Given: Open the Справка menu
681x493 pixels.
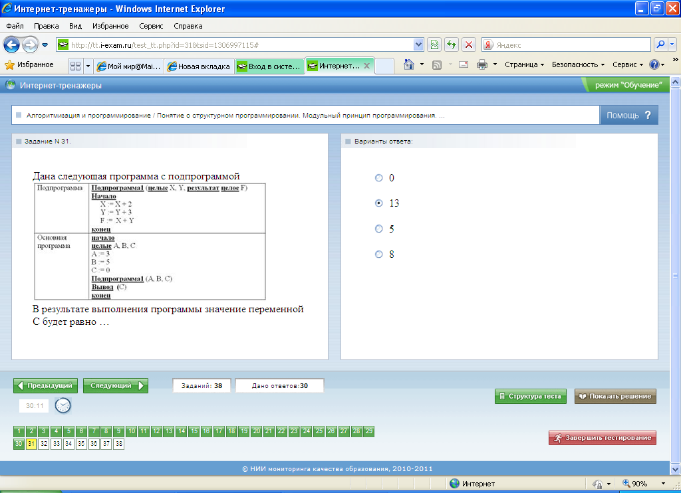Looking at the screenshot, I should click(188, 26).
